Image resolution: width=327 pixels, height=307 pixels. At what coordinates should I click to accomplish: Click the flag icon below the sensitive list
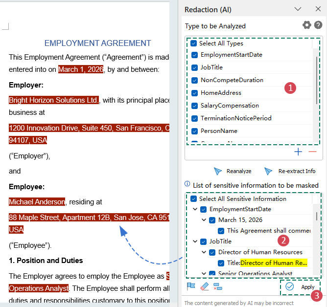click(x=191, y=286)
